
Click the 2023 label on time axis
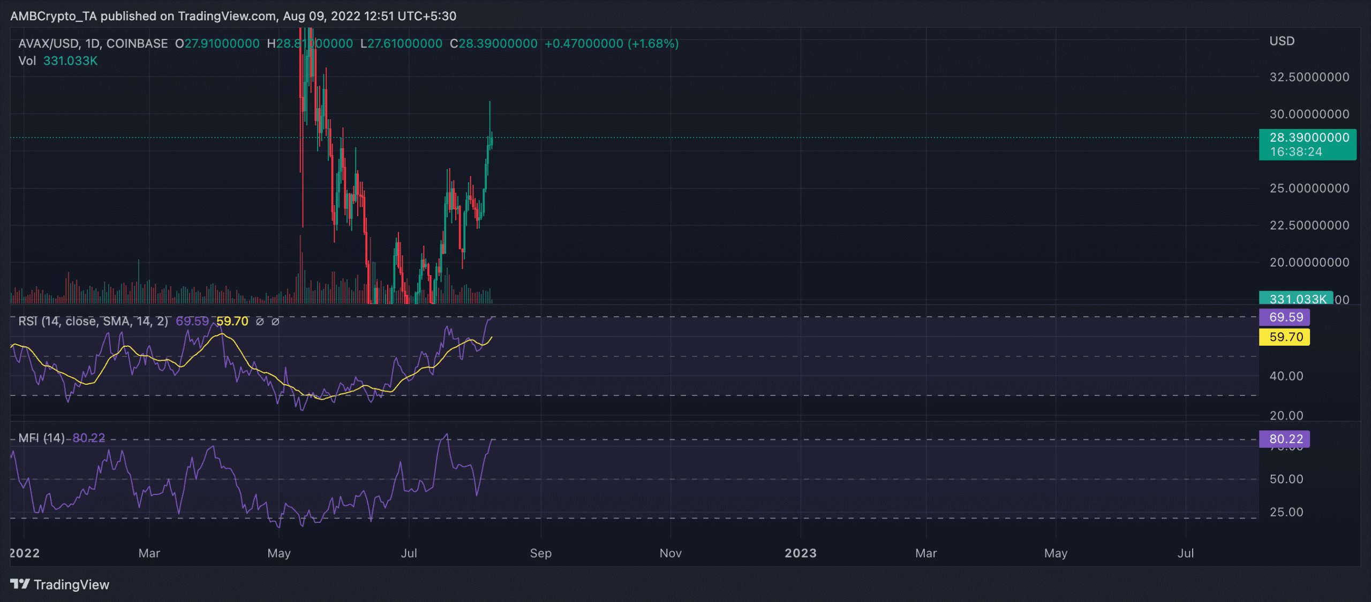point(800,553)
